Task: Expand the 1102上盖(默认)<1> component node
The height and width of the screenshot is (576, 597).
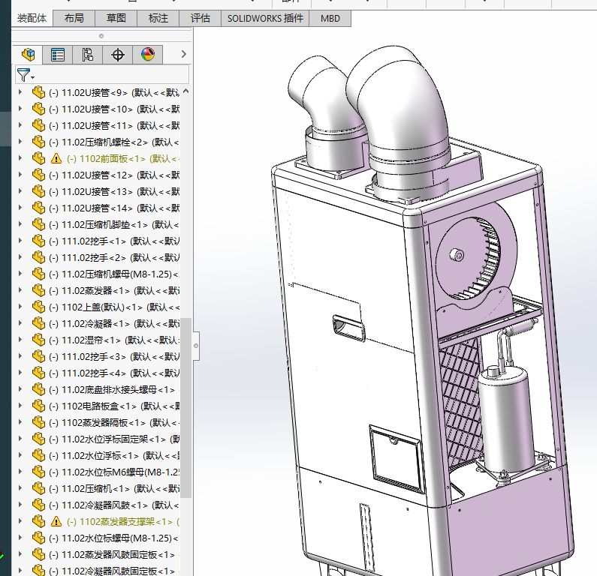Action: tap(20, 307)
